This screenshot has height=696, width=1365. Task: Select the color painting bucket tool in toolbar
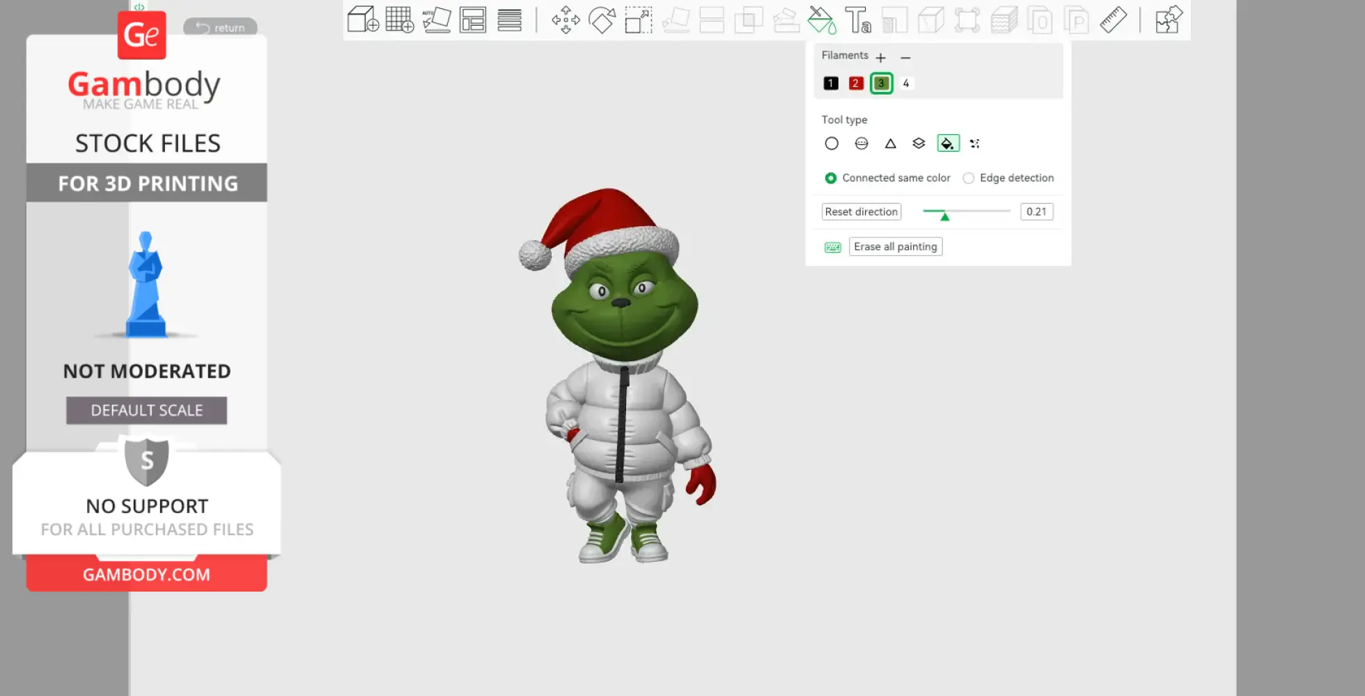820,20
